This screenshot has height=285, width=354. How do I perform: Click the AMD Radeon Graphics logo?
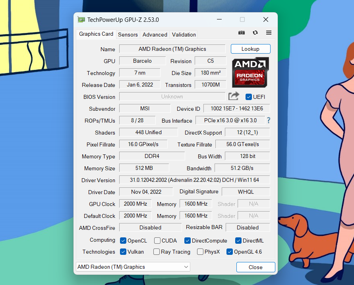click(250, 72)
